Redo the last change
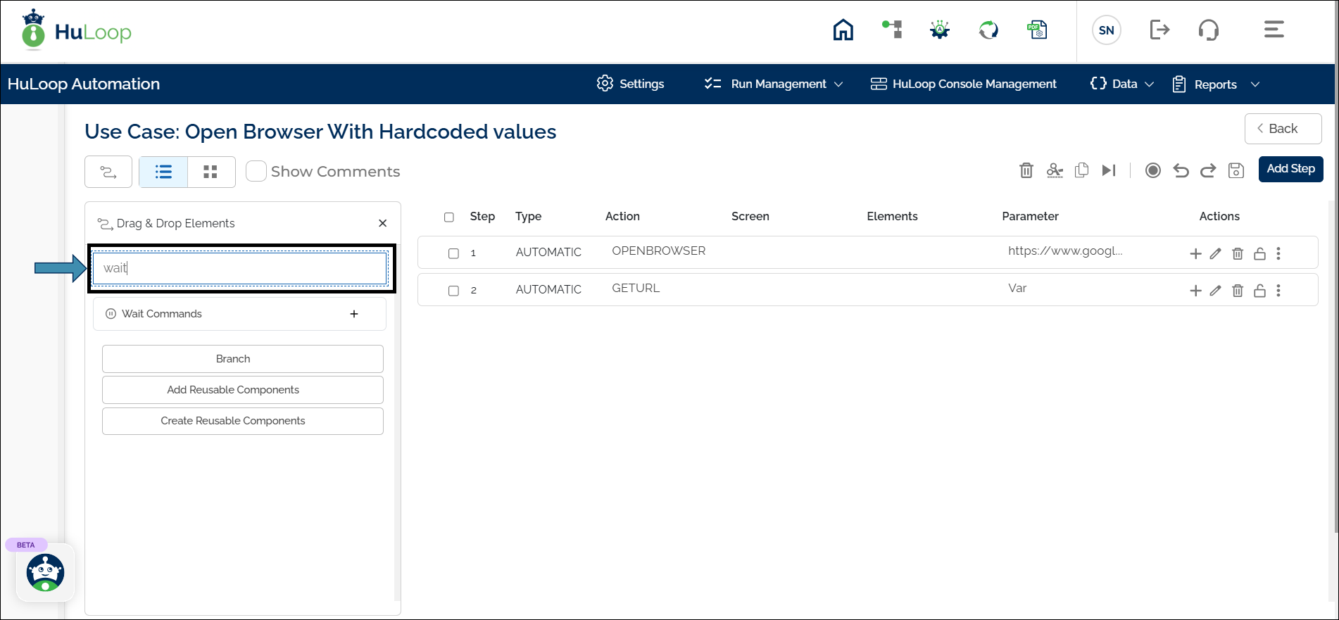Viewport: 1339px width, 620px height. (1208, 170)
